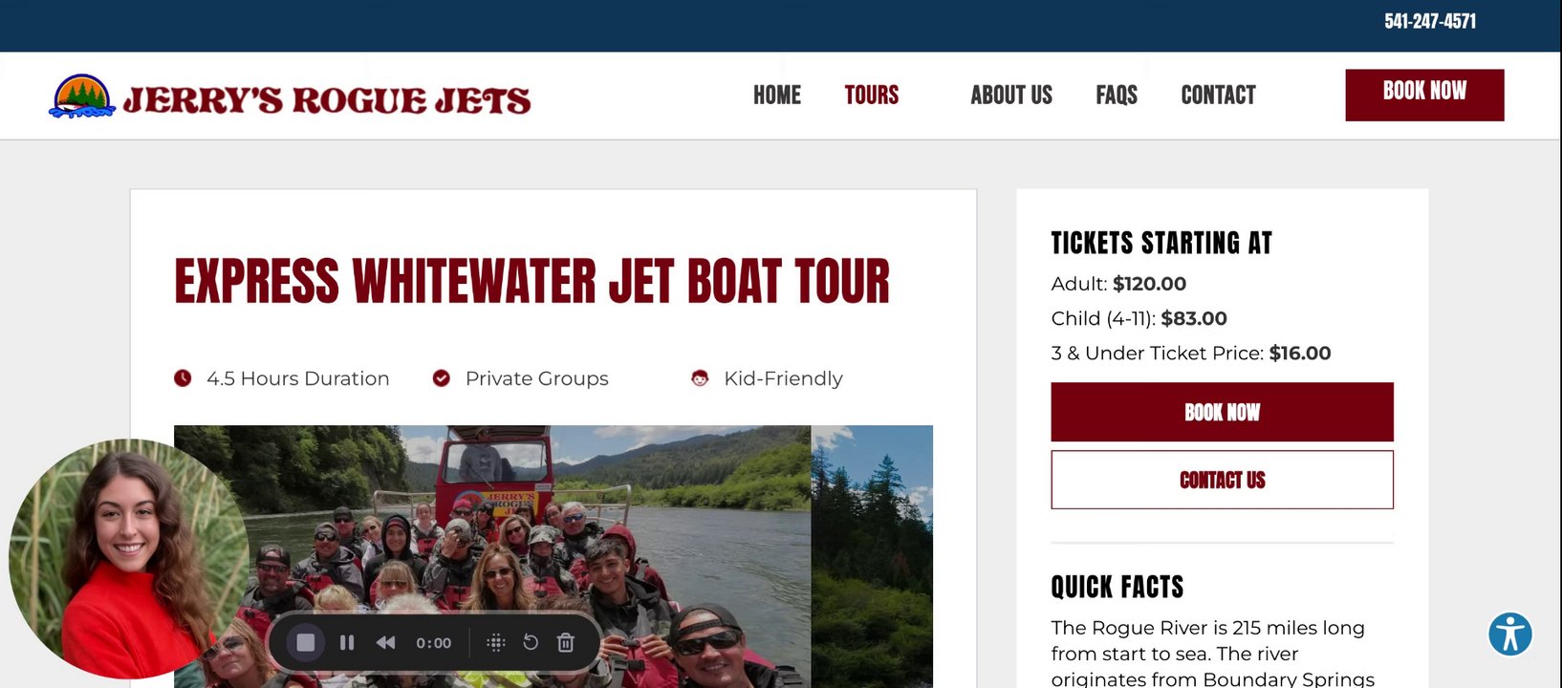Restart the recording with the circular arrow
The height and width of the screenshot is (688, 1562).
[531, 642]
